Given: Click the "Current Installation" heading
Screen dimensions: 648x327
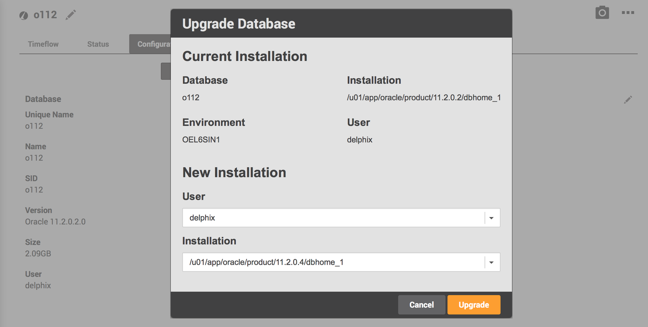Looking at the screenshot, I should click(245, 56).
